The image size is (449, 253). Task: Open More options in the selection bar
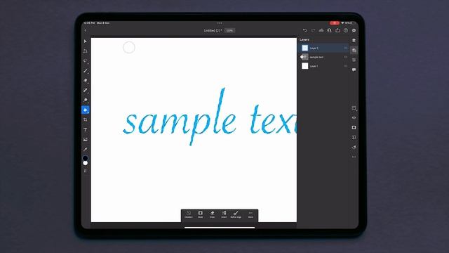click(x=250, y=214)
